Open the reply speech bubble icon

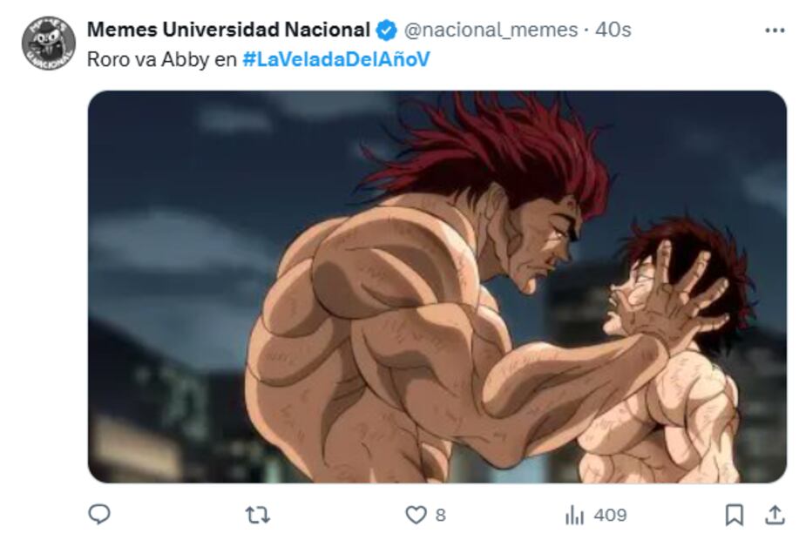pyautogui.click(x=99, y=515)
